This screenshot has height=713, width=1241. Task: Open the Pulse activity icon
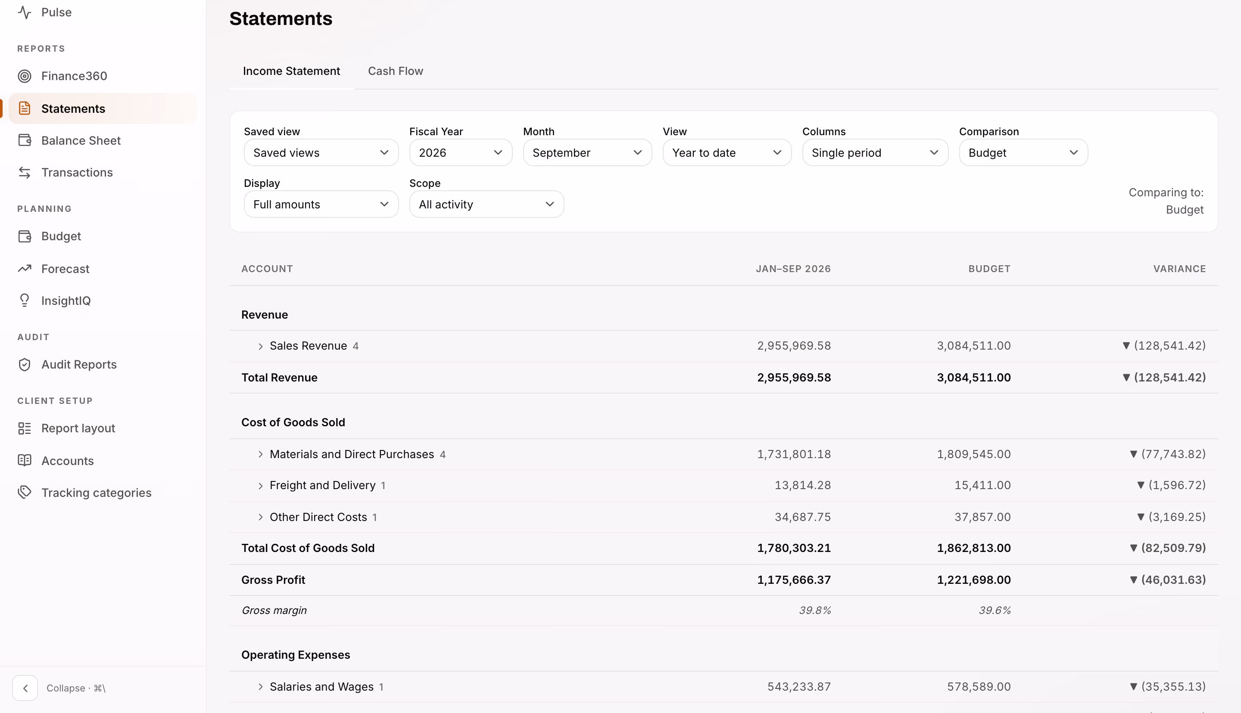[x=25, y=12]
